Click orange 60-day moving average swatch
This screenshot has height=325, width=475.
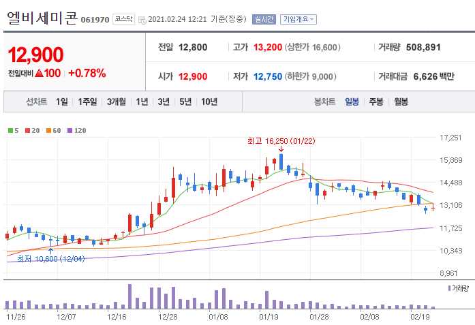point(49,131)
